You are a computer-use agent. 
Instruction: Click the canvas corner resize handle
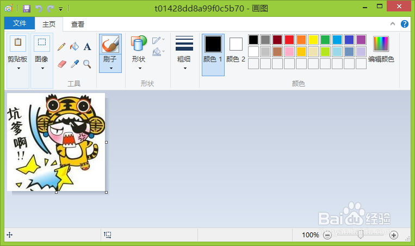(x=107, y=192)
